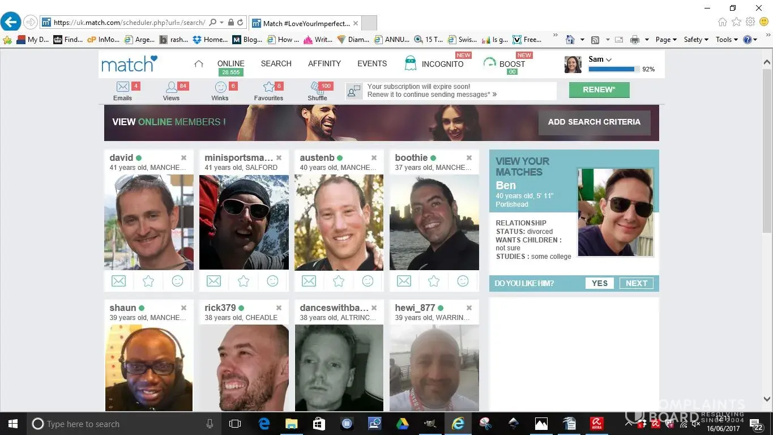Click YES to like Ben

(x=600, y=283)
